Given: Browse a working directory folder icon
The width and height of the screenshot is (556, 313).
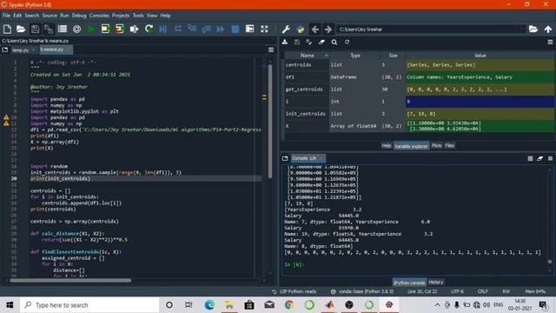Looking at the screenshot, I should (x=533, y=29).
